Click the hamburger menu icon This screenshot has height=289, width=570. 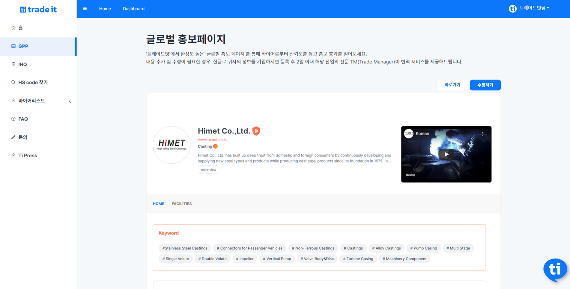85,9
